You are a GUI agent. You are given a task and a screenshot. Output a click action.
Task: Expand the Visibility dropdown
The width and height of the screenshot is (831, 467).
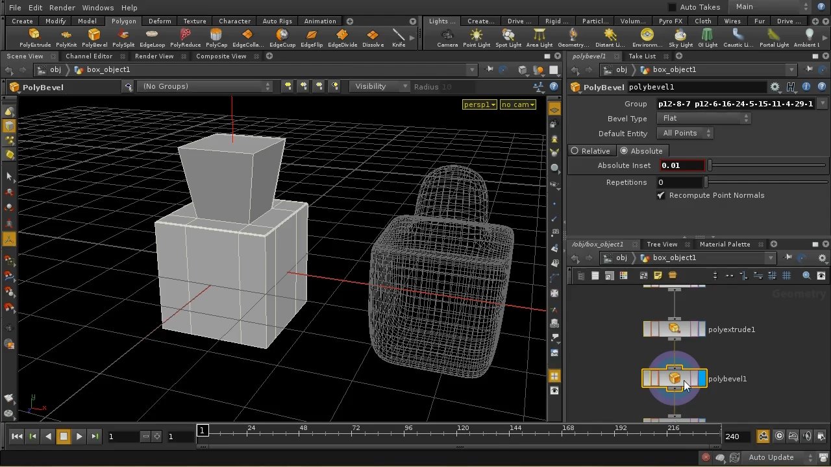[x=380, y=86]
